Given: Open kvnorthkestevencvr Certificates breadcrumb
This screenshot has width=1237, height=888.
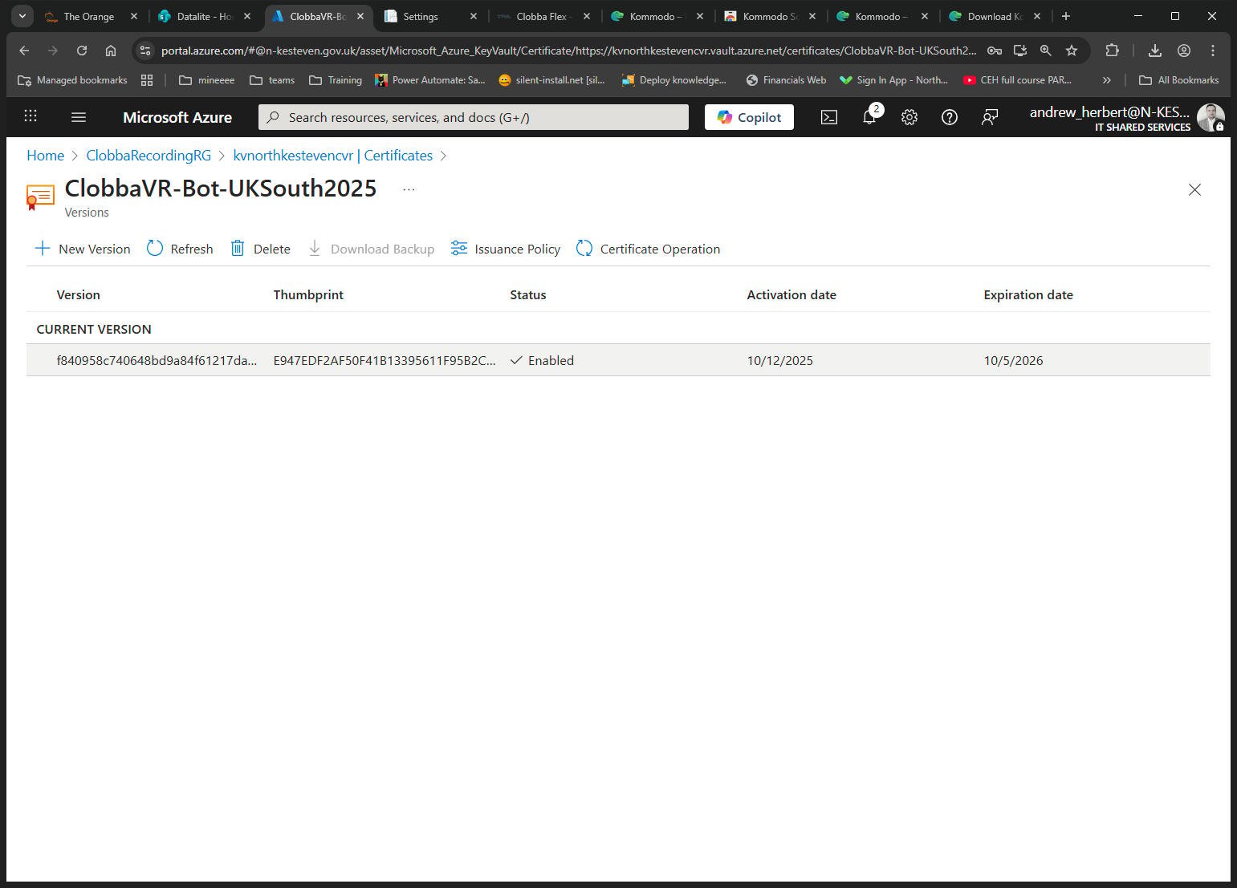Looking at the screenshot, I should coord(333,156).
